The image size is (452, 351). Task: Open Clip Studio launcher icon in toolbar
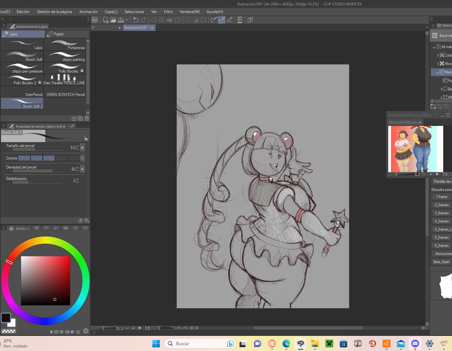coord(95,20)
